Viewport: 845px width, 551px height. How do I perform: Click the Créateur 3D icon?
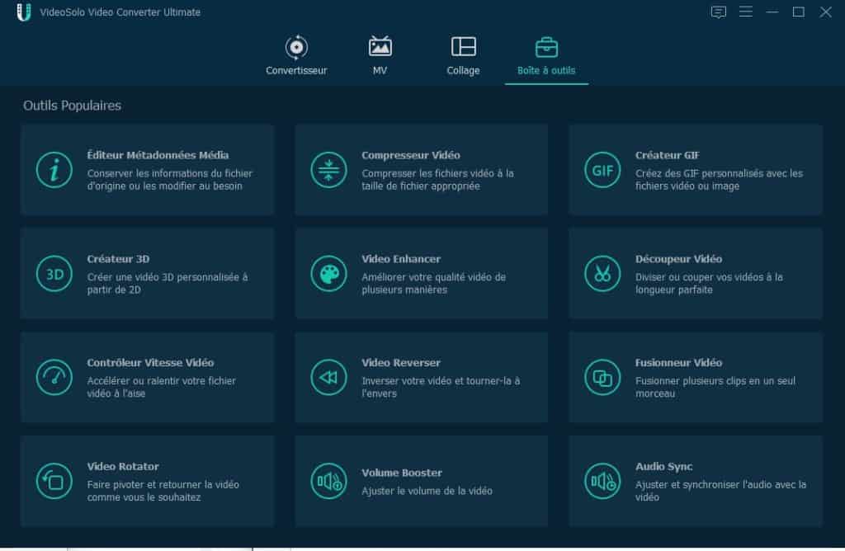(54, 274)
